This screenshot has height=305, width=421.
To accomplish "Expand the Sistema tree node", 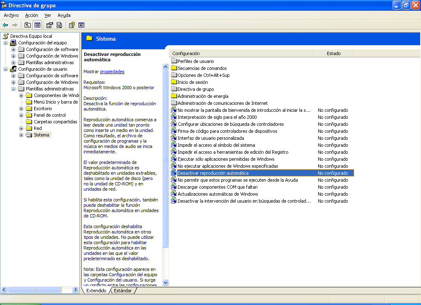I will pos(21,135).
